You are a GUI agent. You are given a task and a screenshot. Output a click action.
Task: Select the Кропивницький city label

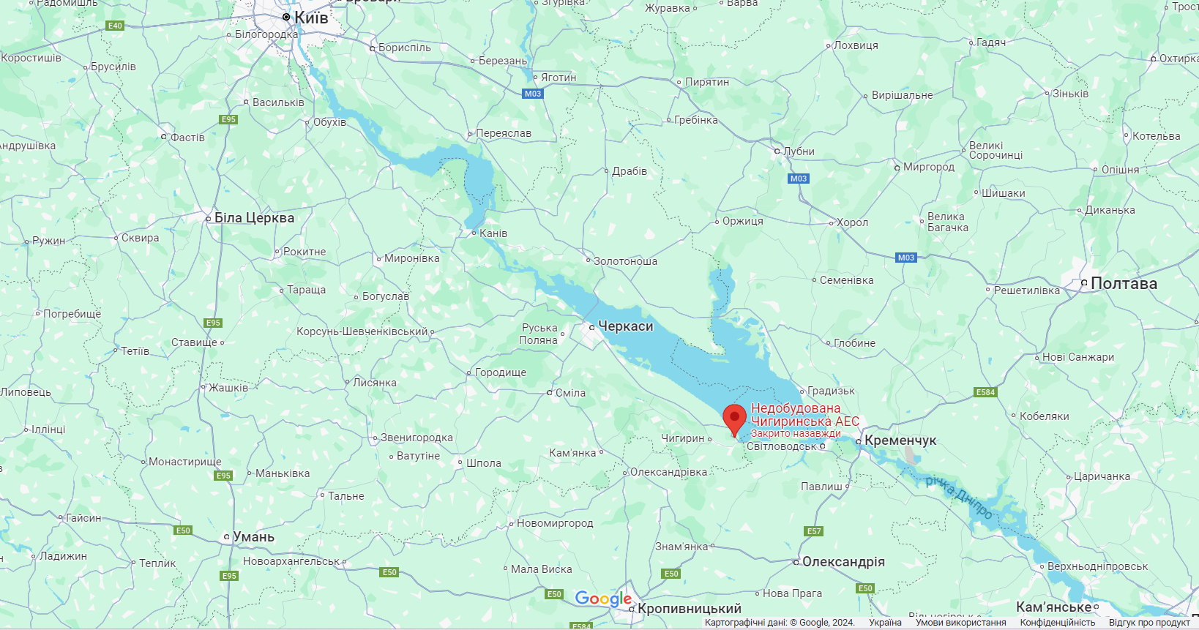click(689, 609)
